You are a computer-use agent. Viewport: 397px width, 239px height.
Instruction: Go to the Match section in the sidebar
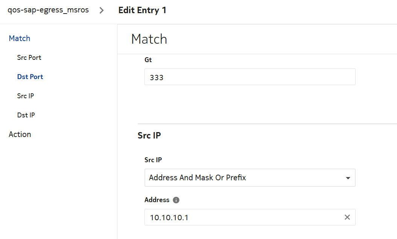[20, 38]
